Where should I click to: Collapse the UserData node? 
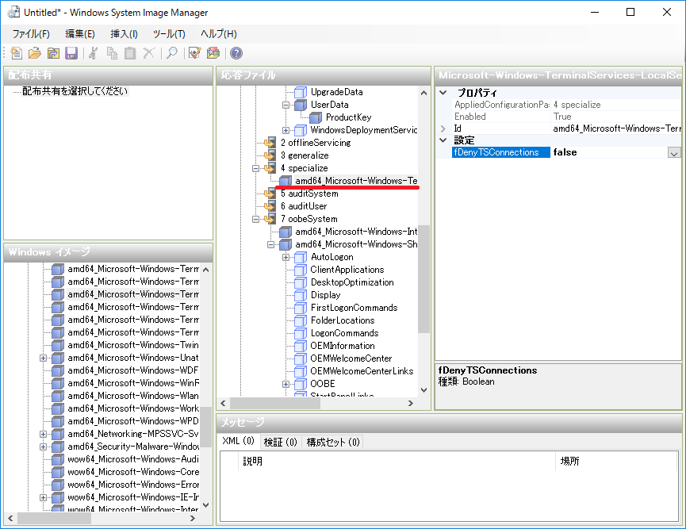point(286,105)
